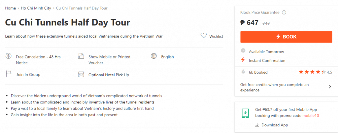Image resolution: width=338 pixels, height=133 pixels.
Task: Go to Home breadcrumb
Action: coord(10,8)
